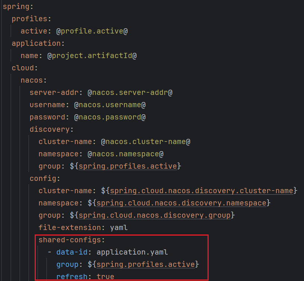Image resolution: width=304 pixels, height=281 pixels.
Task: Click the 'application.yaml' data-id value
Action: click(132, 252)
